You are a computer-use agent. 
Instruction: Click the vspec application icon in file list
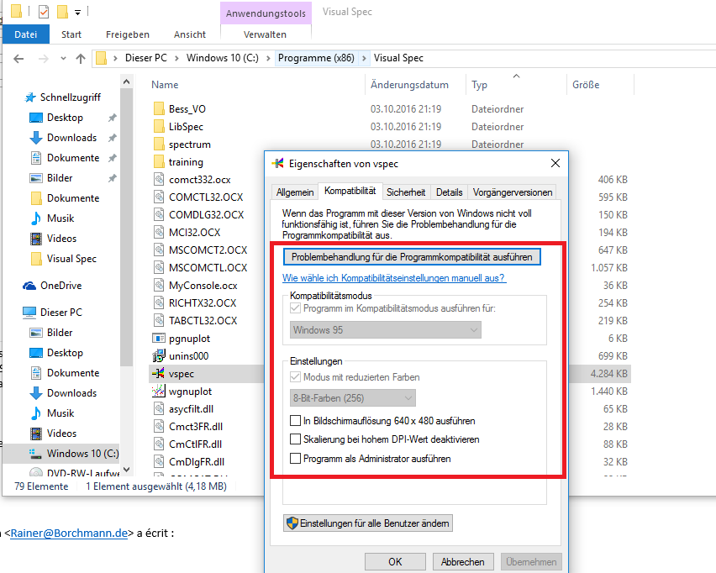tap(159, 372)
